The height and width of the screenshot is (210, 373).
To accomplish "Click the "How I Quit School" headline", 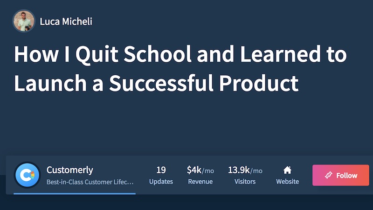I will point(180,55).
